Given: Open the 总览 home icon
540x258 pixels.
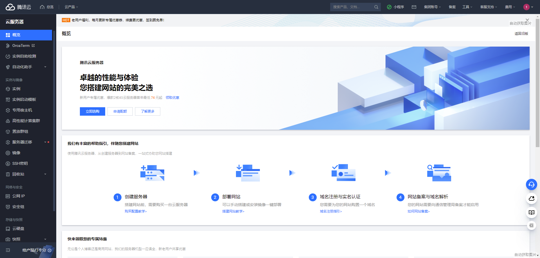Looking at the screenshot, I should pos(42,7).
